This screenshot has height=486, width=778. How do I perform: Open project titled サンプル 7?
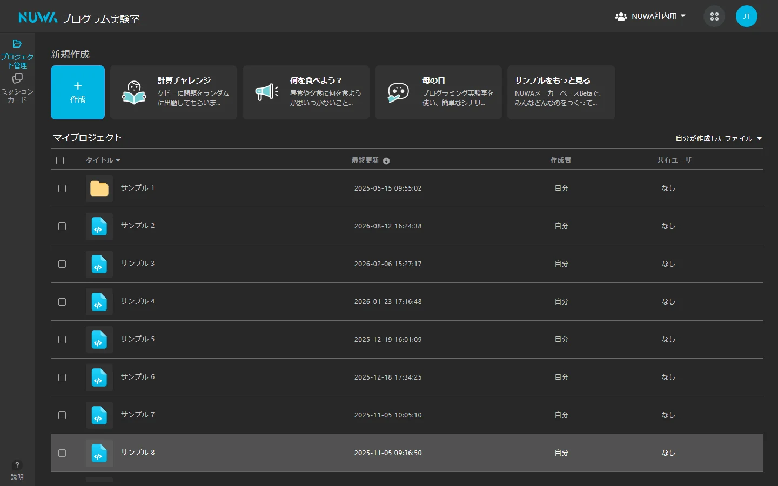coord(138,415)
